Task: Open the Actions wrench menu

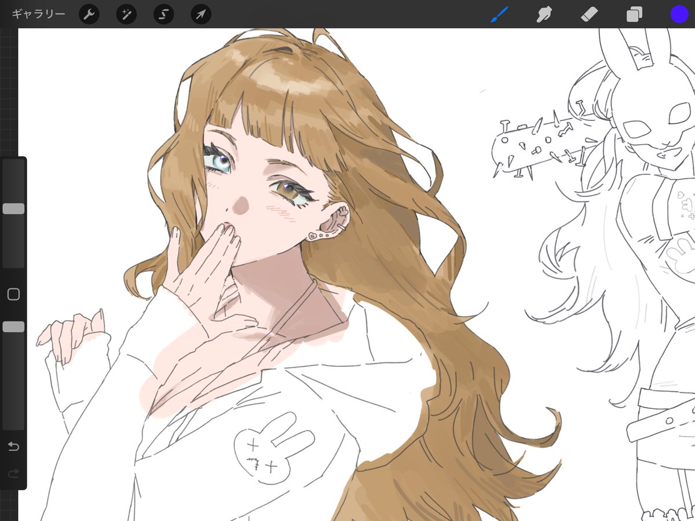Action: [89, 14]
